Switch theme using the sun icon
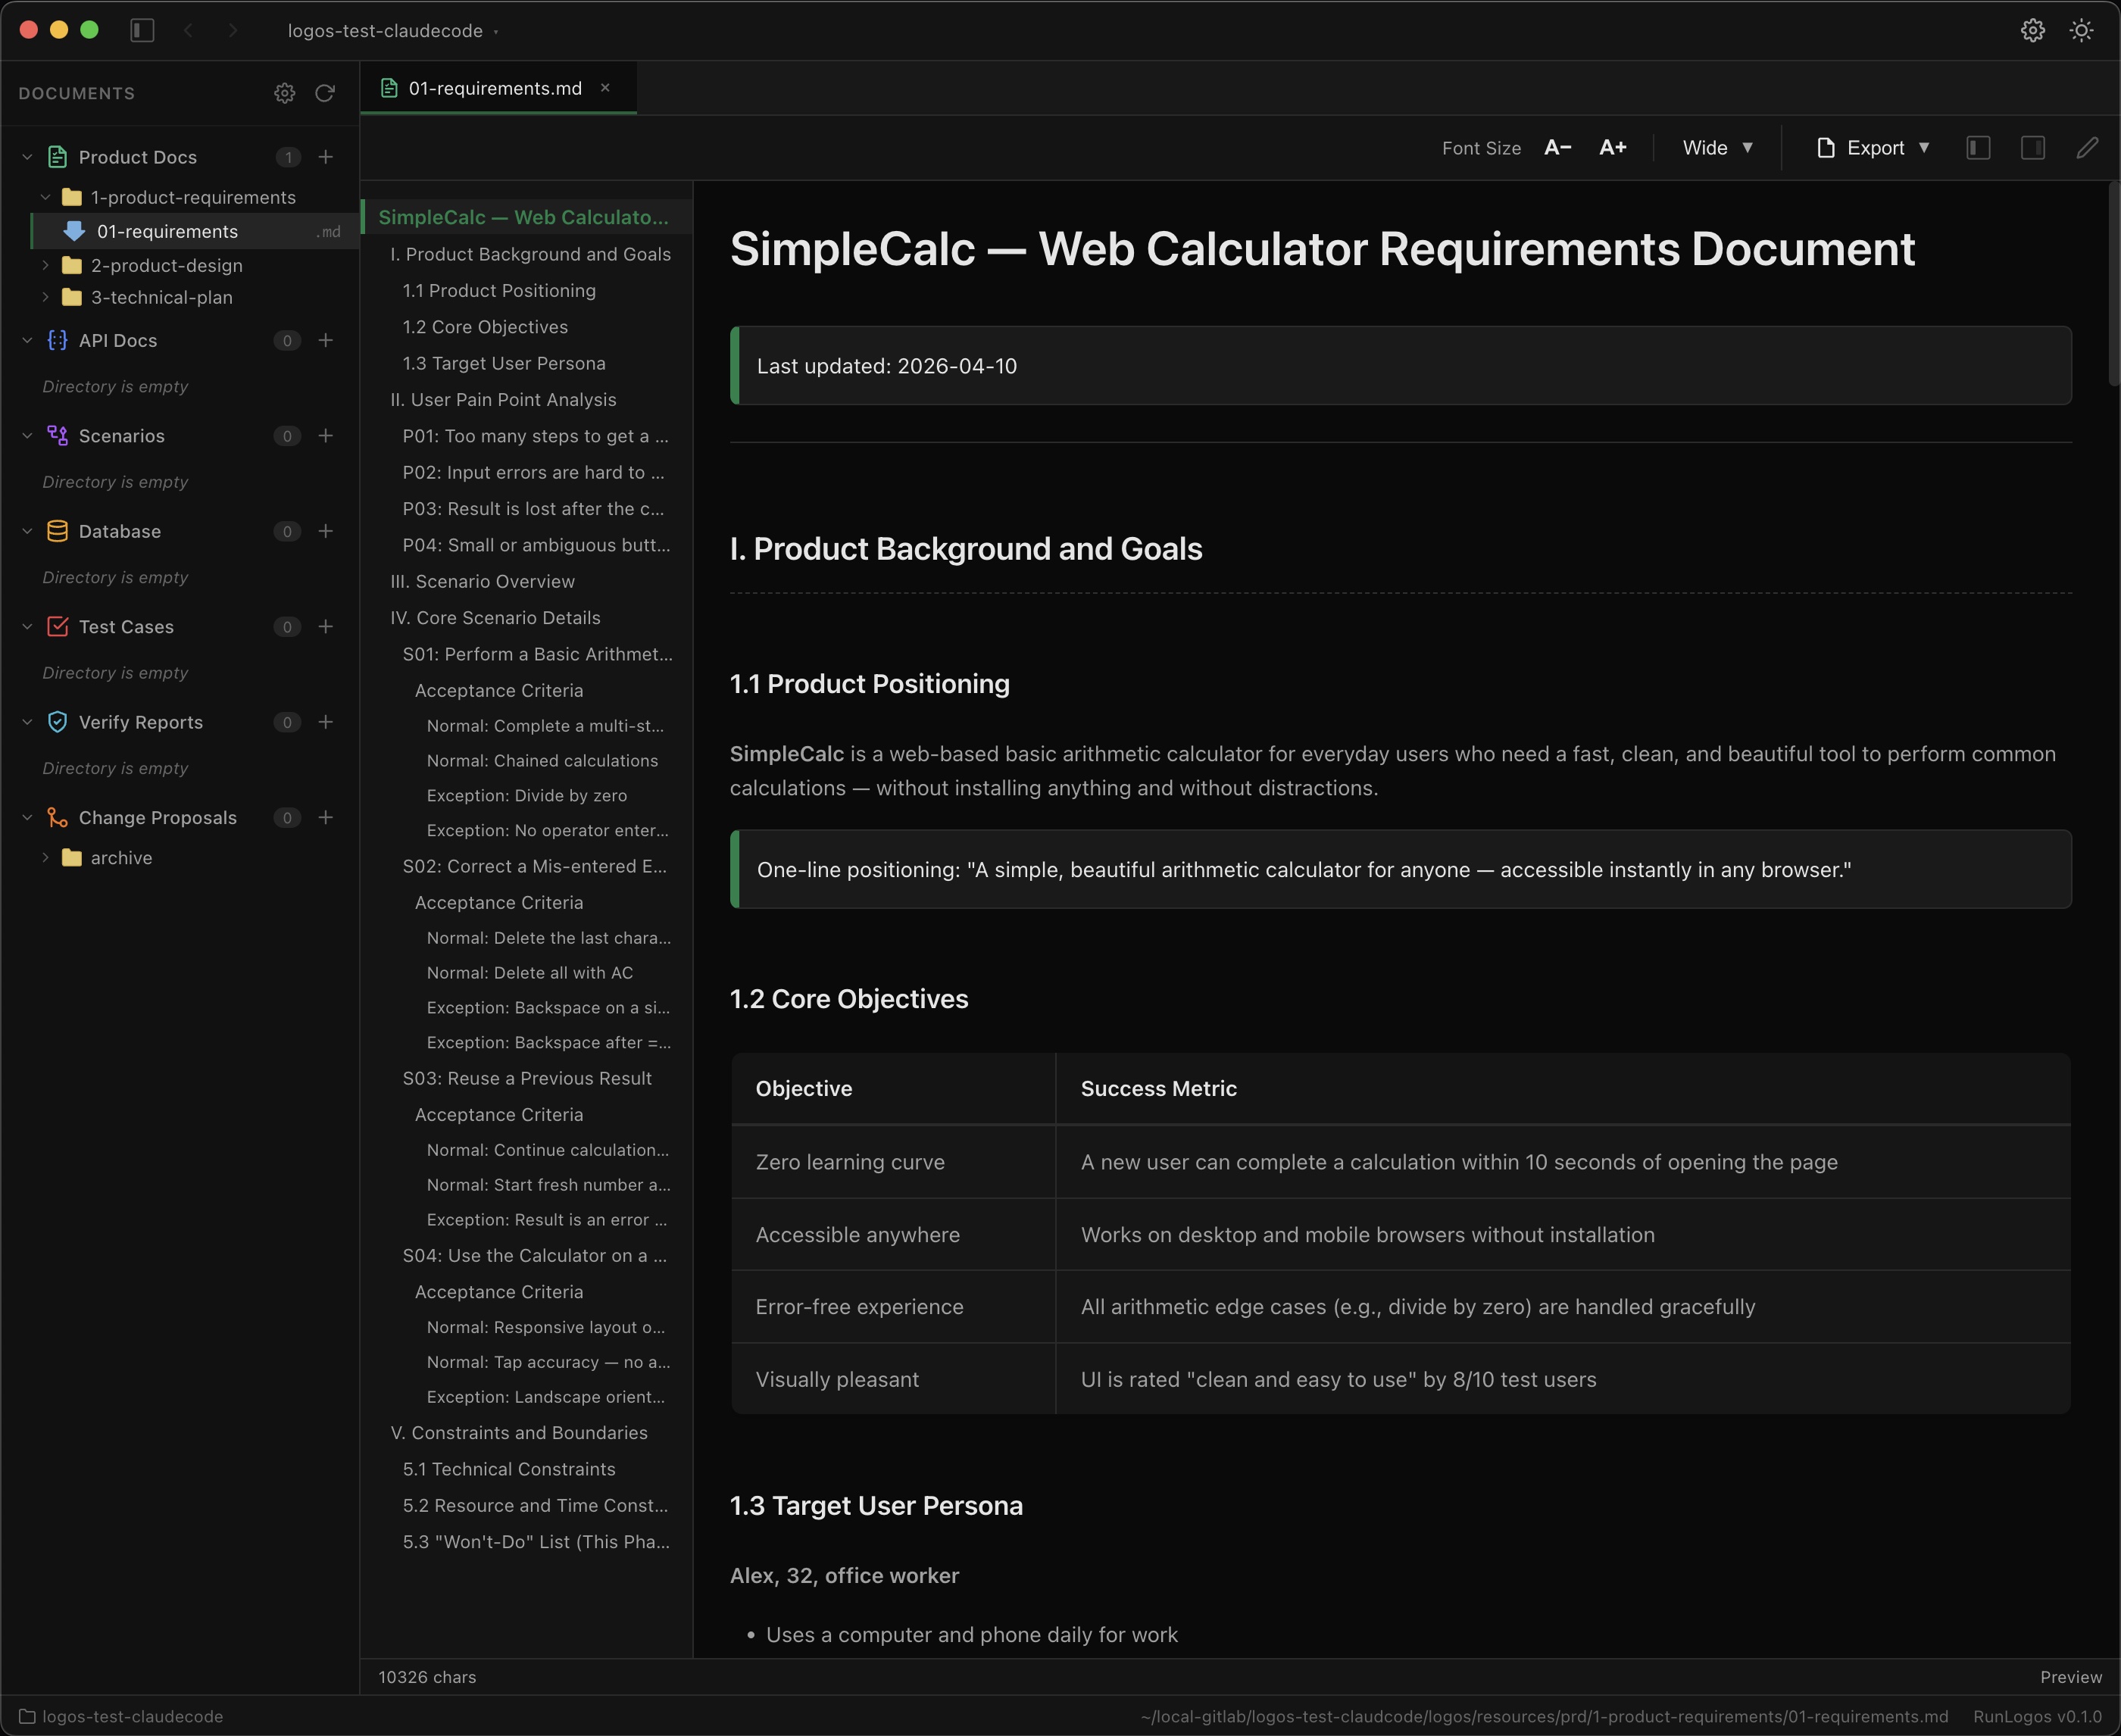This screenshot has height=1736, width=2121. [2081, 30]
